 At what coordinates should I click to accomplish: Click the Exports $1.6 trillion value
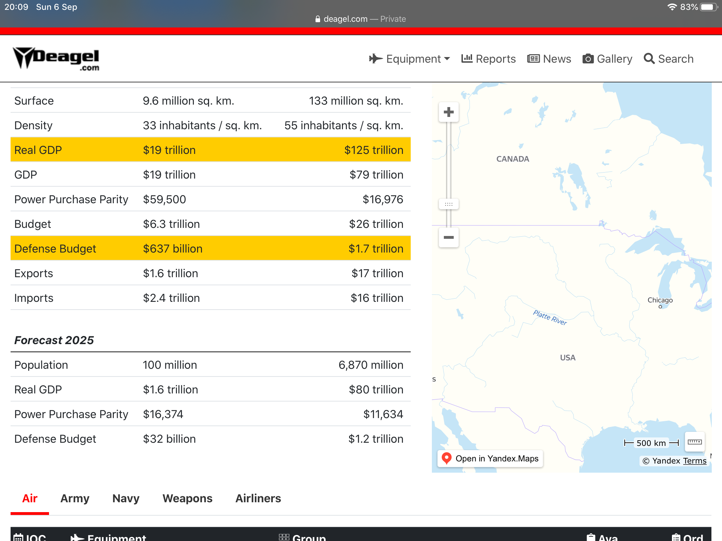coord(171,273)
